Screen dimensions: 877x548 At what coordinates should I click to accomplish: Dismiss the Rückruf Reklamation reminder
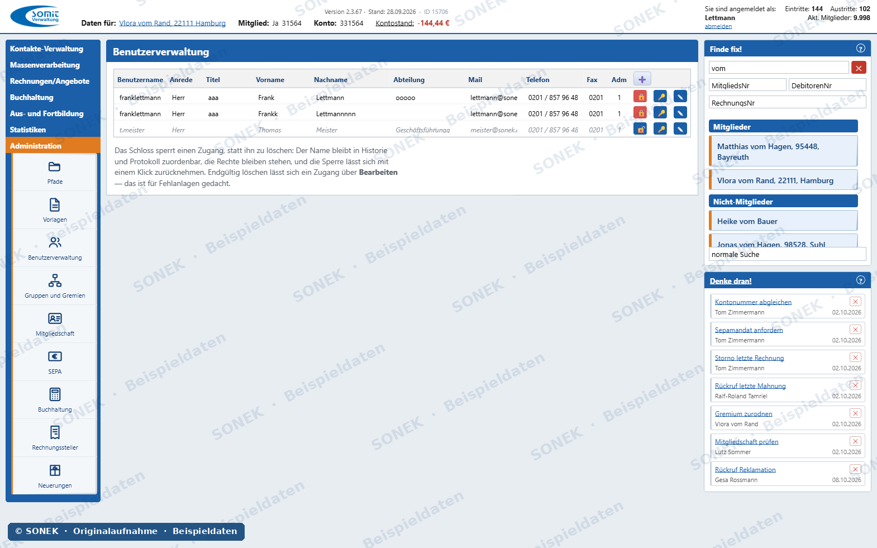(x=855, y=469)
